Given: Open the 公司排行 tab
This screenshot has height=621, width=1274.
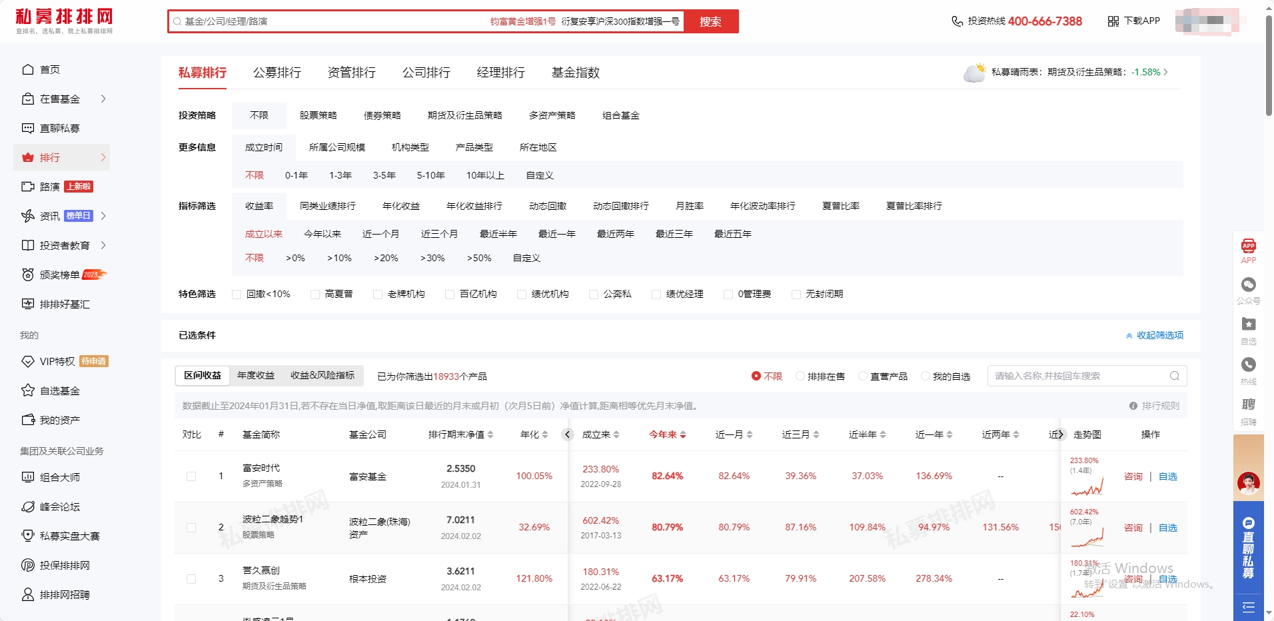Looking at the screenshot, I should 426,73.
